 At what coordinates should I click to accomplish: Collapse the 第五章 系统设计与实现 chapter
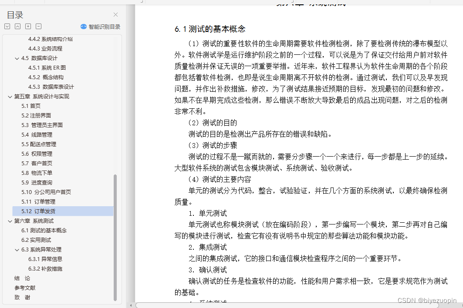point(10,97)
